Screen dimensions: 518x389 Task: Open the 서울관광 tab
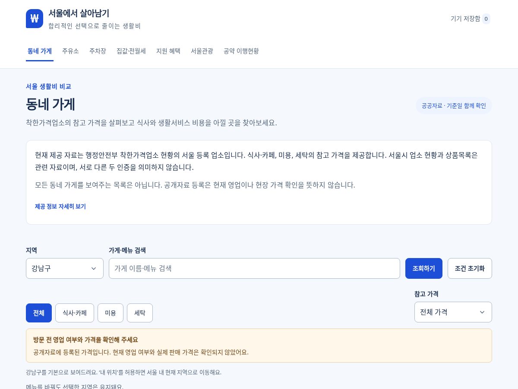(x=202, y=51)
